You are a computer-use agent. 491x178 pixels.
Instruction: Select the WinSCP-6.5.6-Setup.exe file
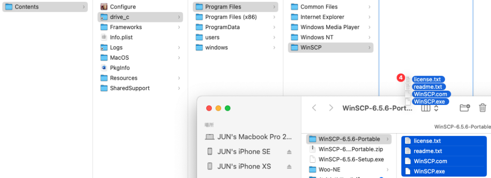(349, 159)
